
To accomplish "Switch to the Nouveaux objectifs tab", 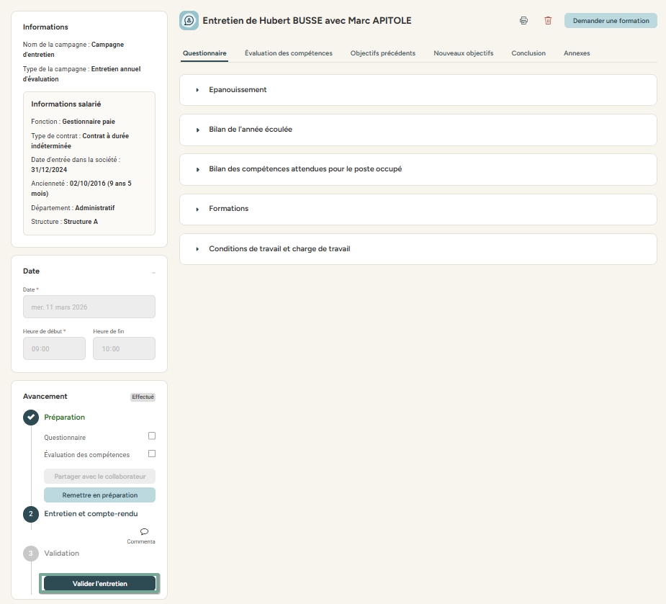I will tap(463, 53).
